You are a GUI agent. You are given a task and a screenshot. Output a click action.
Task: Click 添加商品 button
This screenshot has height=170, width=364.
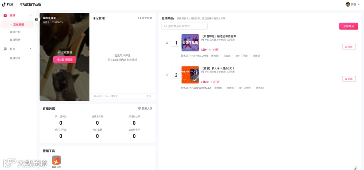tap(348, 26)
